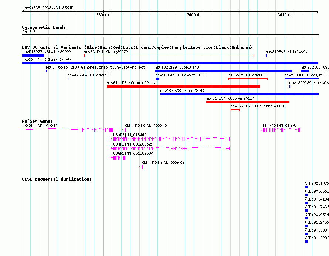Screen dimensions: 329x256
Task: Click the nsv509300 (Teague) blue line
Action: 302,79
